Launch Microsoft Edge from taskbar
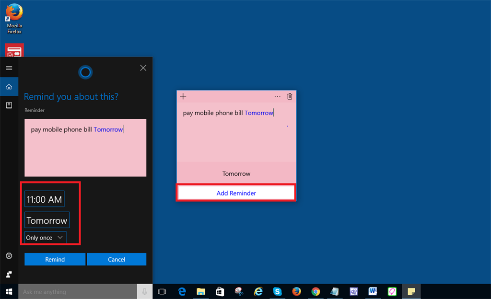Image resolution: width=491 pixels, height=299 pixels. (182, 292)
